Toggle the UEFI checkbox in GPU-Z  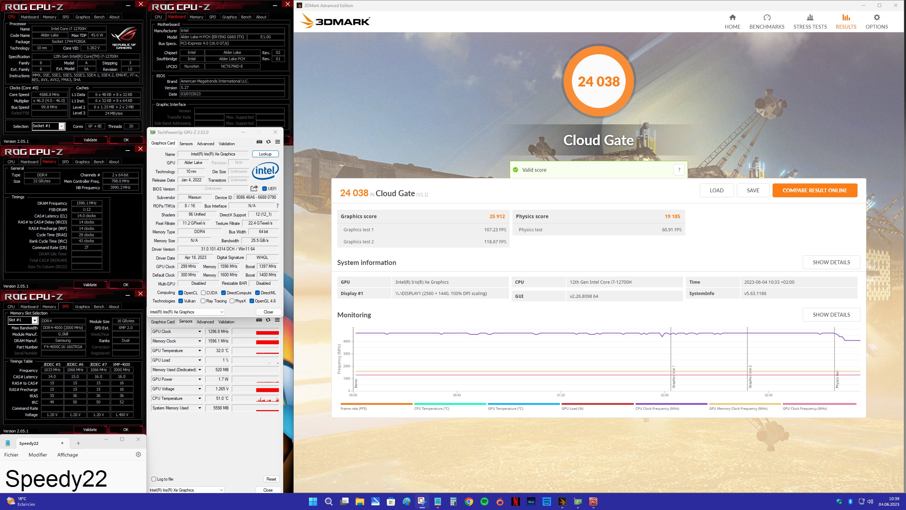click(264, 189)
